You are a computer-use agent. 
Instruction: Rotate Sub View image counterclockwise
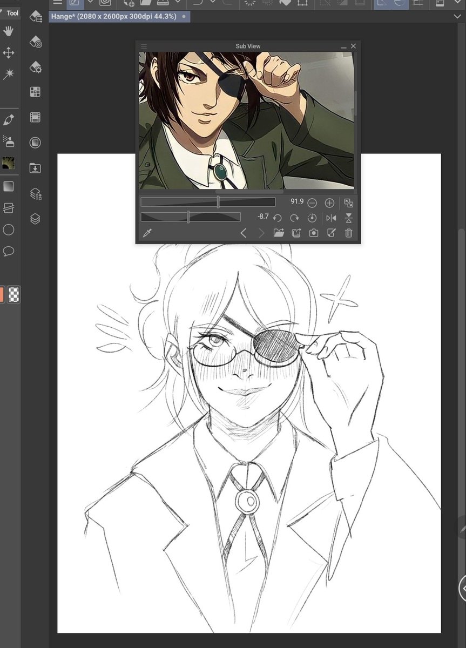(277, 218)
